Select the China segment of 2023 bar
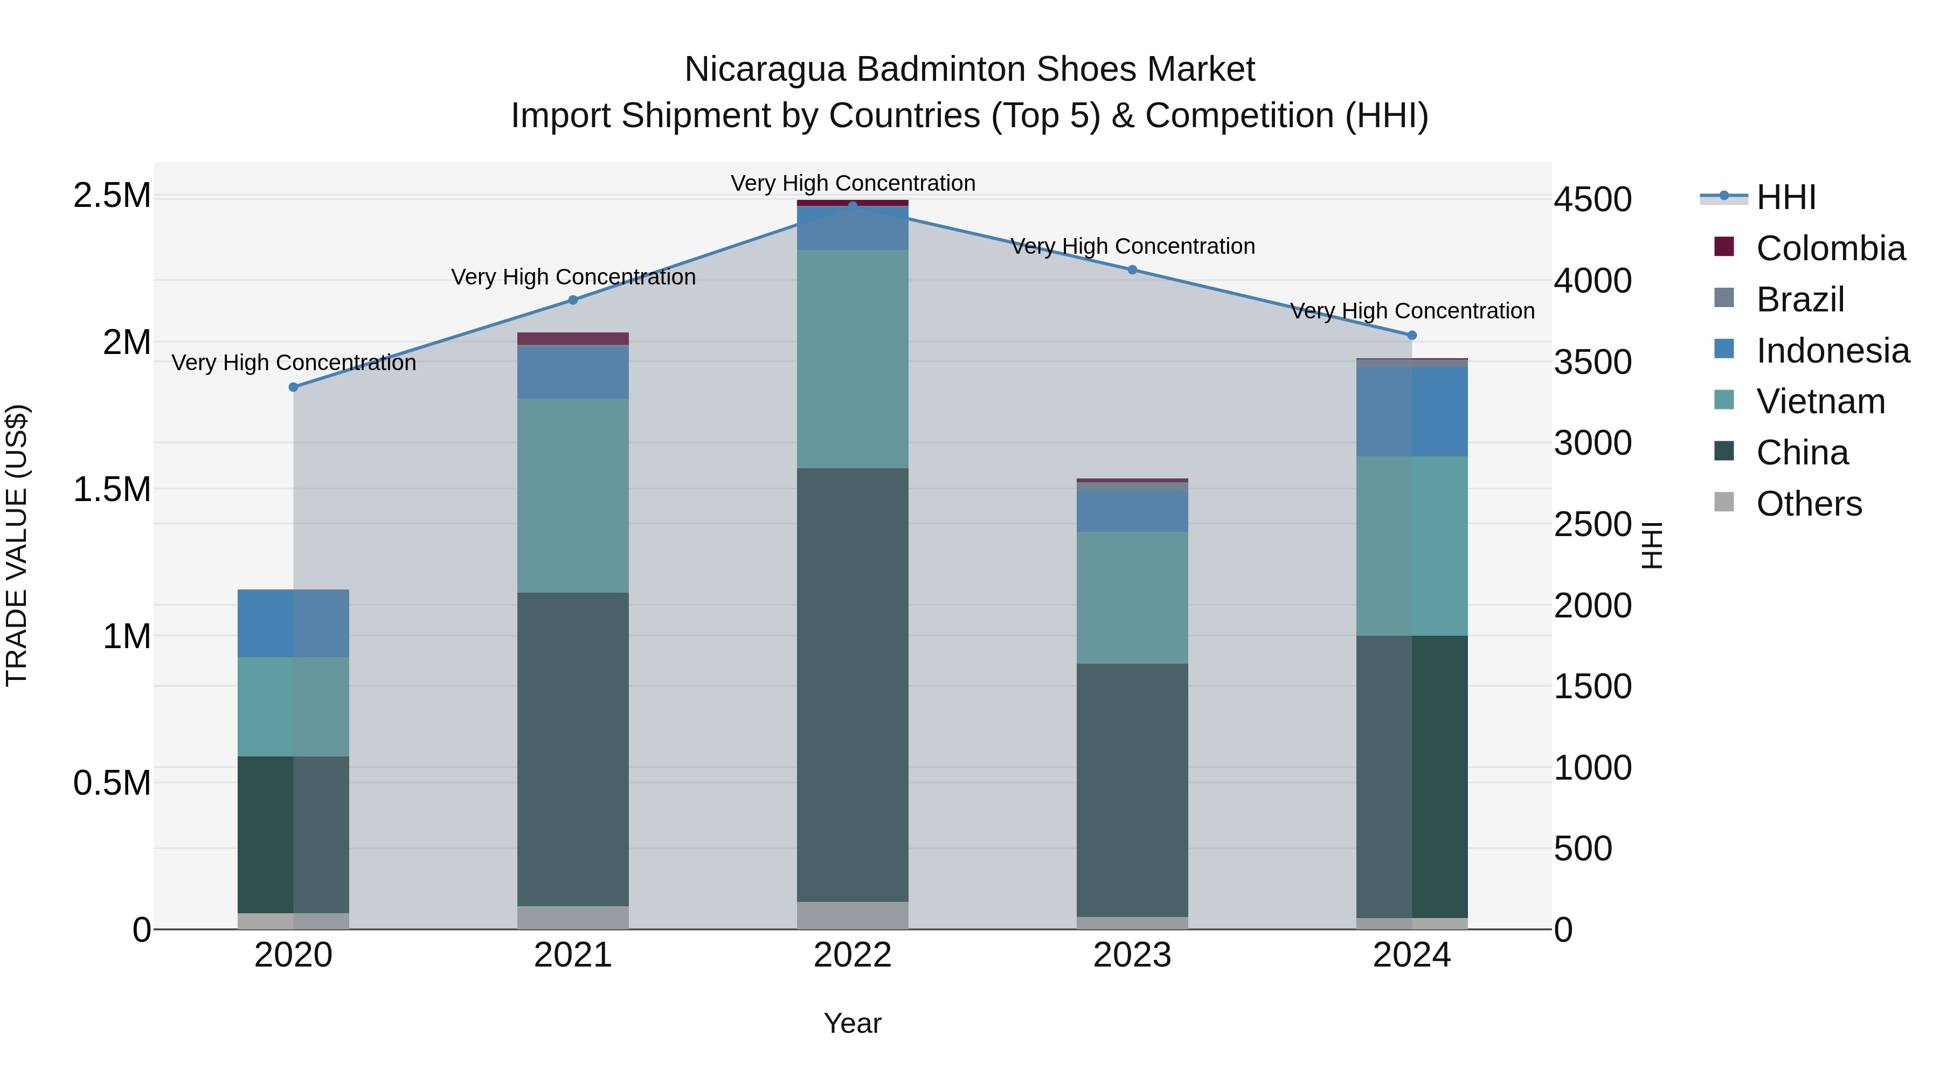This screenshot has height=1091, width=1940. (1132, 790)
